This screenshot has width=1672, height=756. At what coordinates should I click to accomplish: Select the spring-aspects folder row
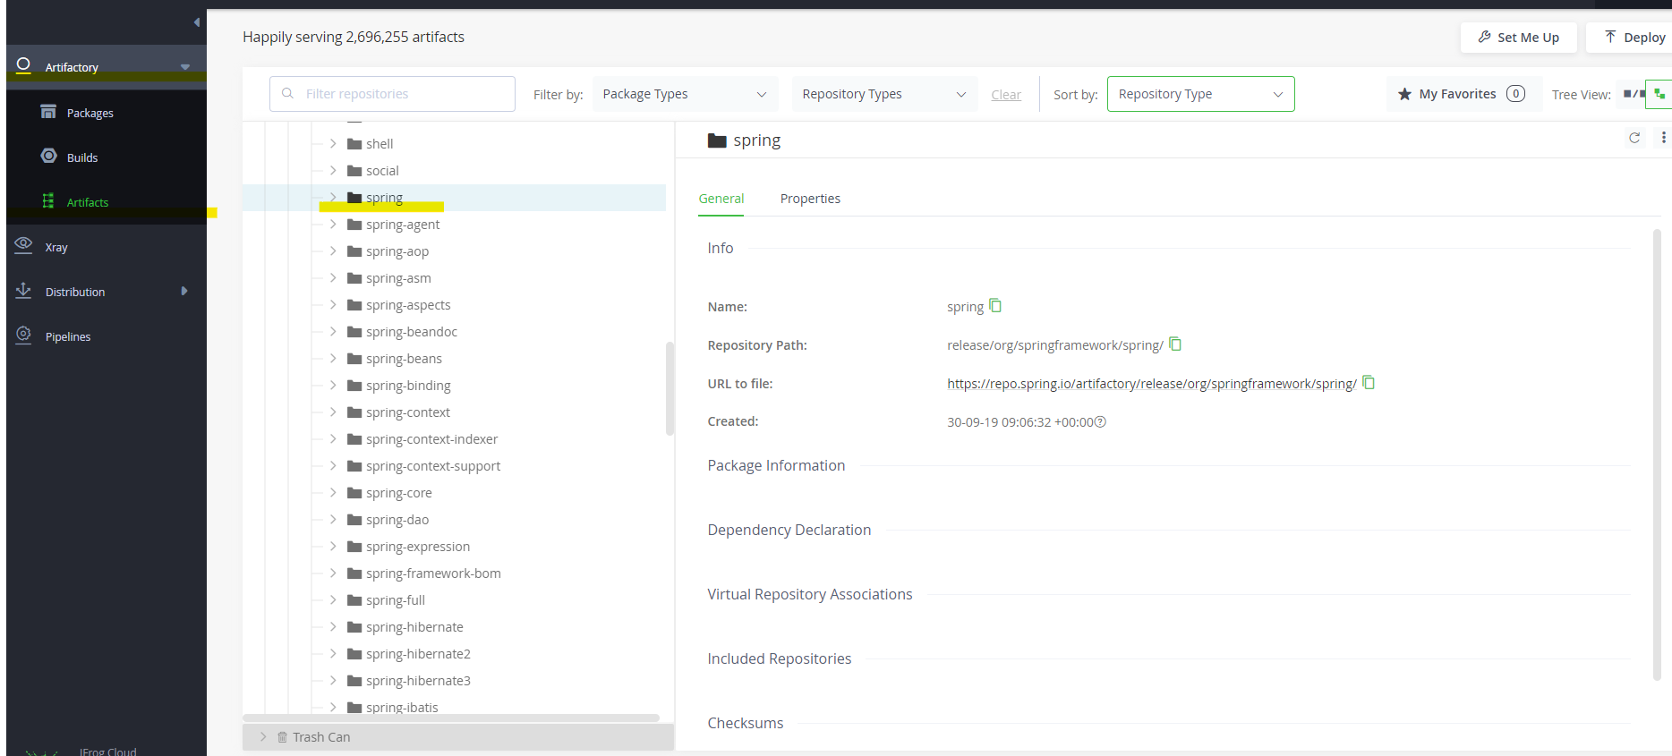click(454, 305)
